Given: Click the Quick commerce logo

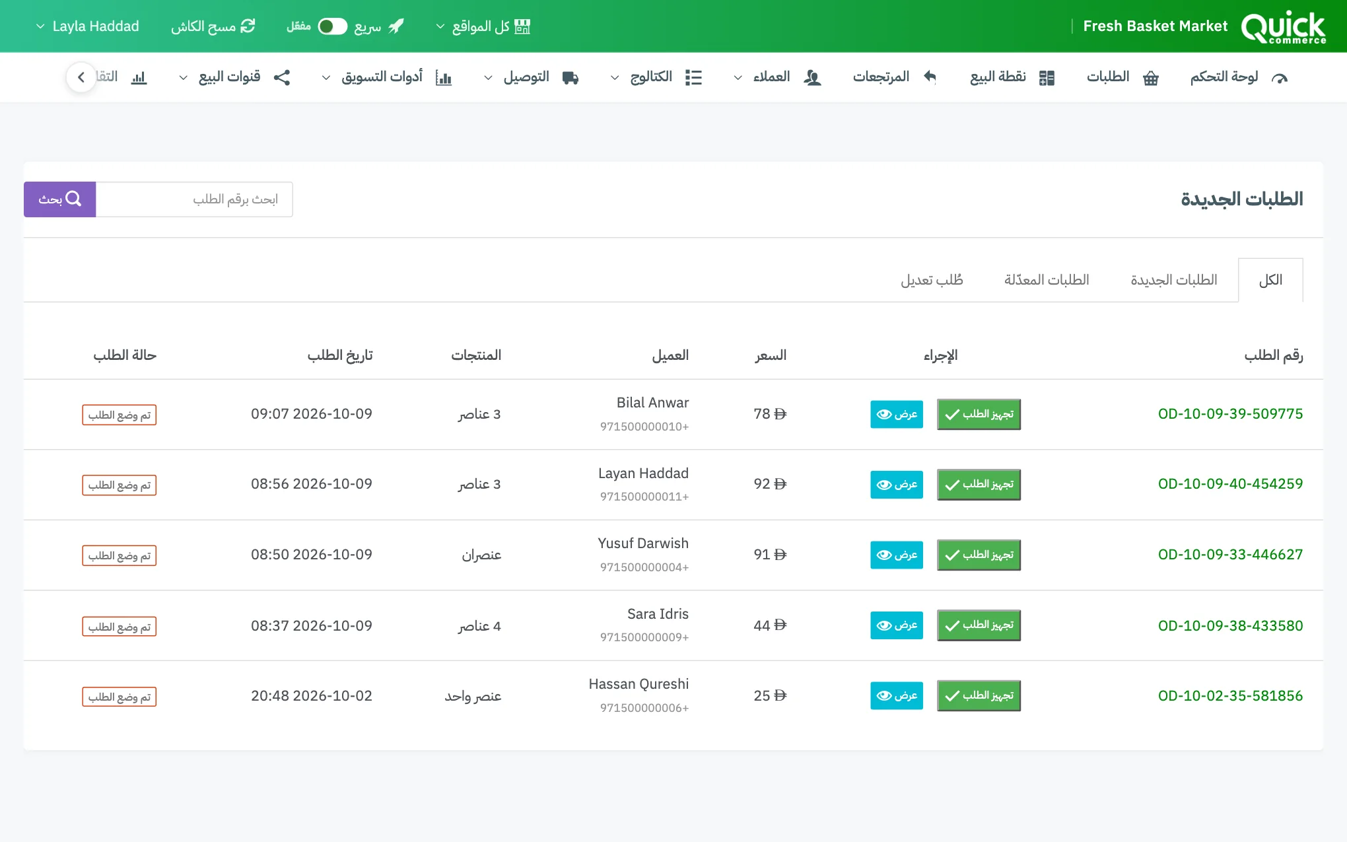Looking at the screenshot, I should pos(1283,27).
